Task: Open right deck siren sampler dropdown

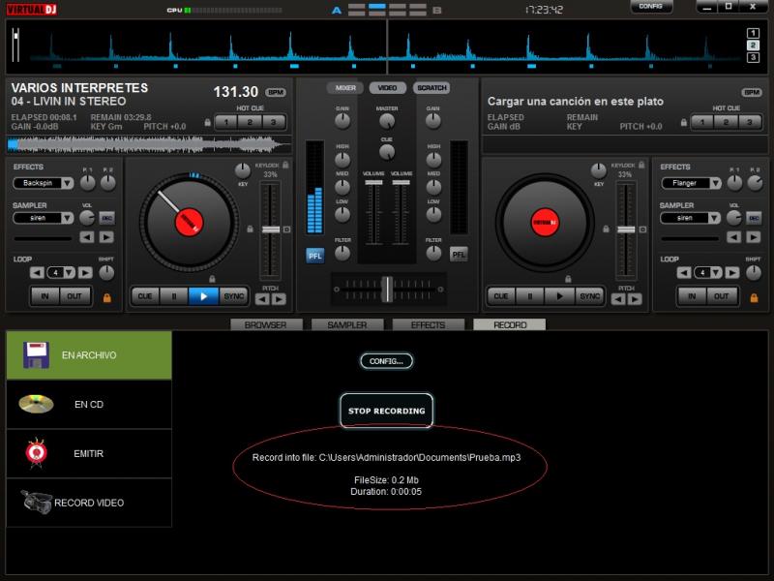Action: tap(714, 218)
